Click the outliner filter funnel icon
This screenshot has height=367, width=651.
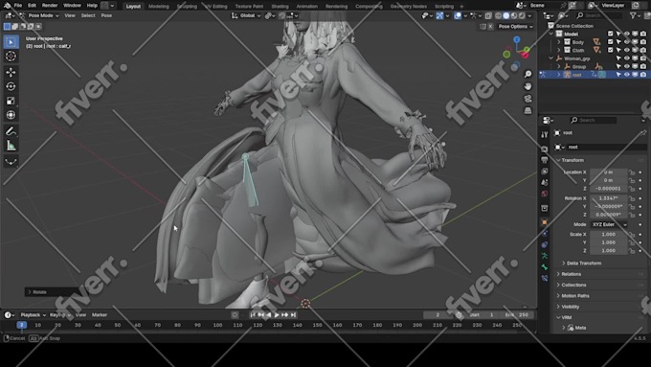(x=633, y=15)
